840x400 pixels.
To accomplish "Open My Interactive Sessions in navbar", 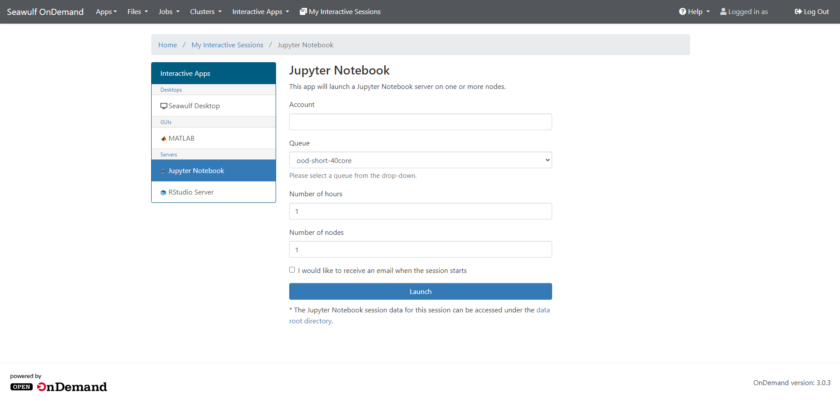I will click(340, 12).
